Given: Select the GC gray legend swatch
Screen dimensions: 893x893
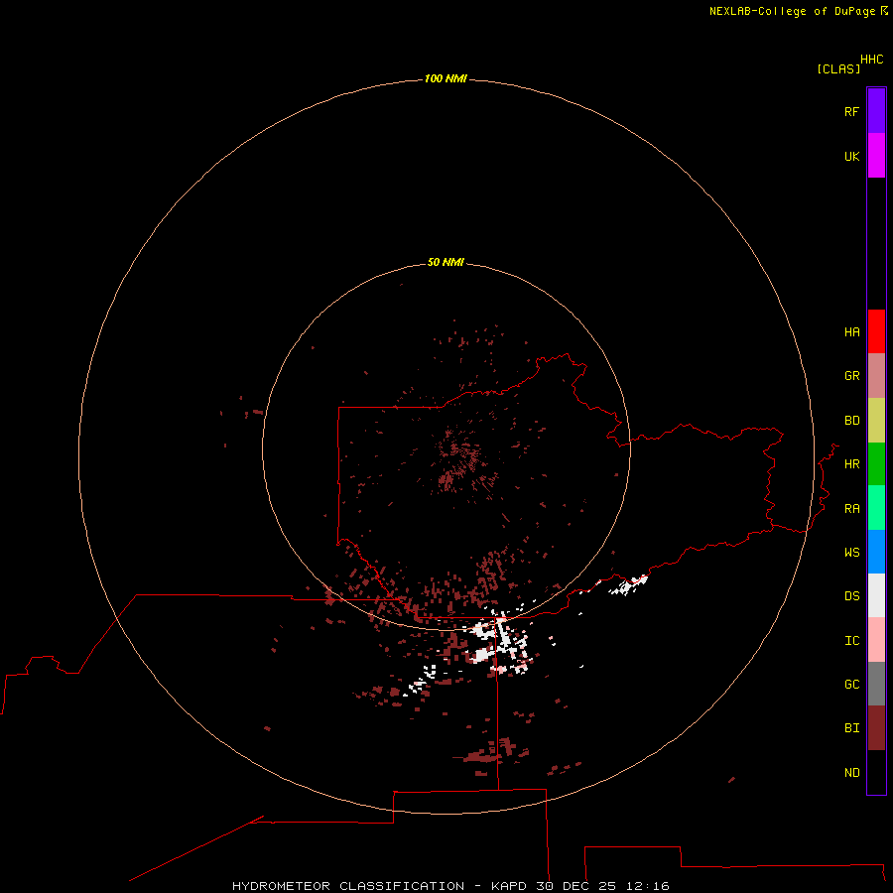Looking at the screenshot, I should click(876, 684).
